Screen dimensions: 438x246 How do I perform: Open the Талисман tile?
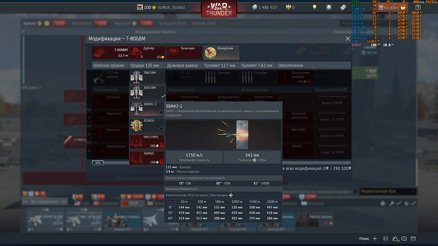pos(184,53)
